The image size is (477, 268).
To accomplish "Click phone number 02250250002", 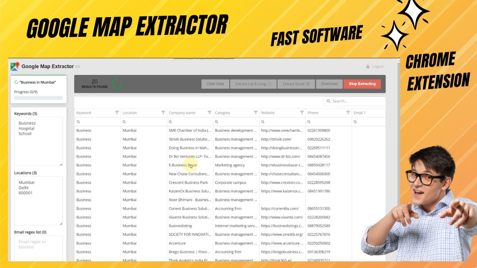I will coord(319,243).
